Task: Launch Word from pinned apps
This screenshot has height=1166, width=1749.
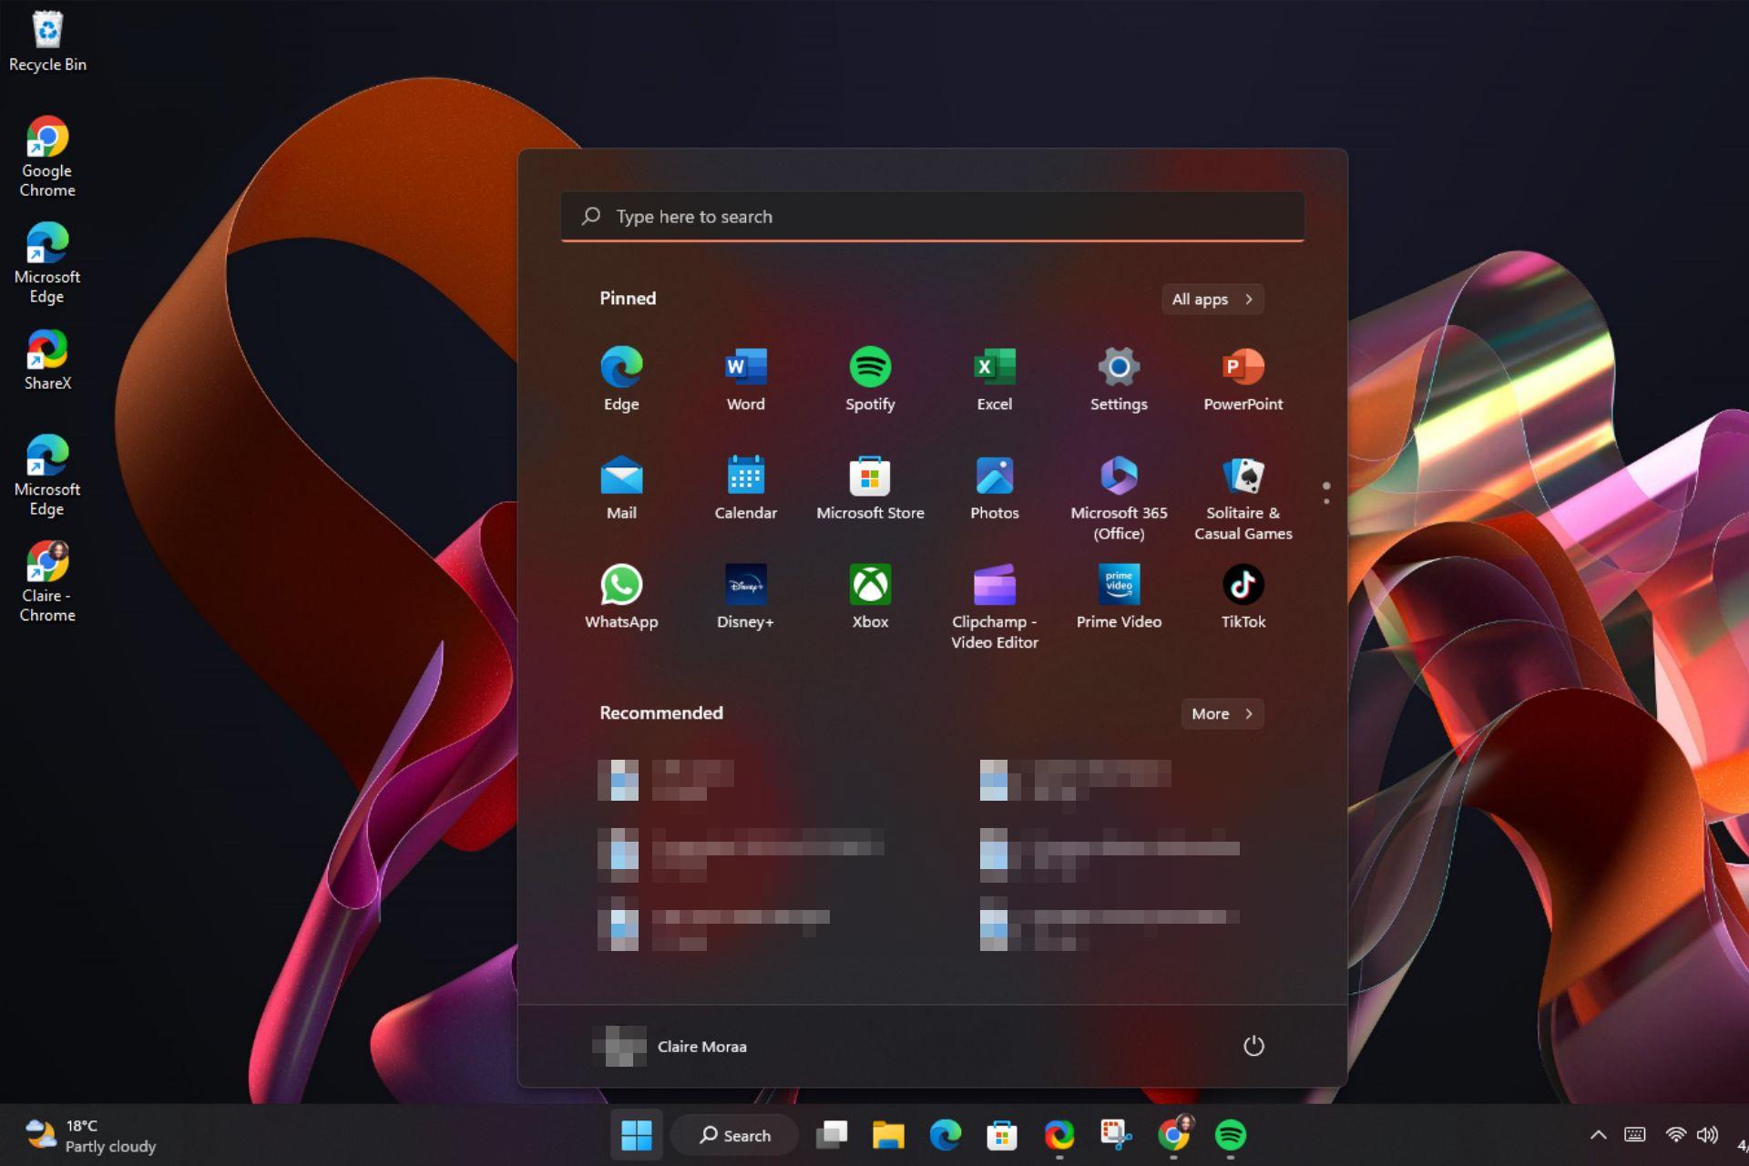Action: tap(745, 379)
